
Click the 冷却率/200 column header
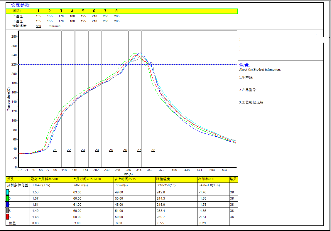[207, 179]
